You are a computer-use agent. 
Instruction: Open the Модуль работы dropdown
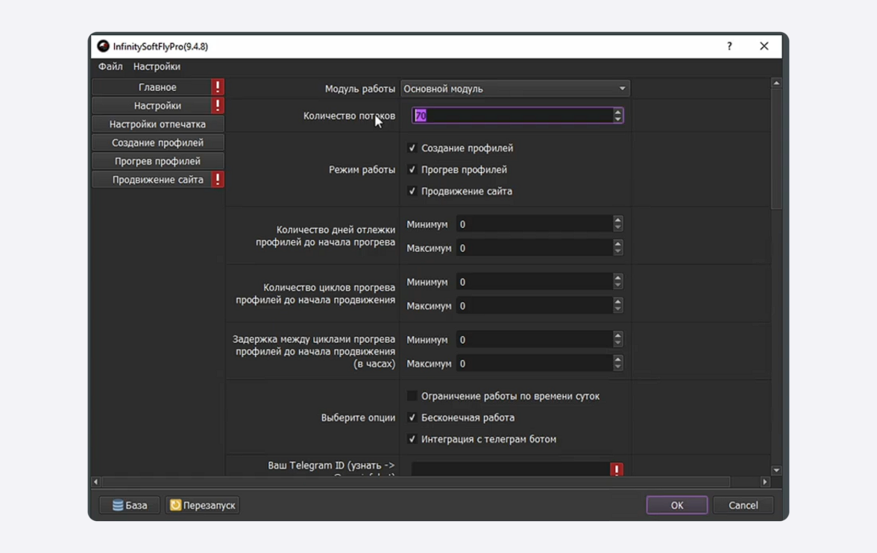(515, 89)
